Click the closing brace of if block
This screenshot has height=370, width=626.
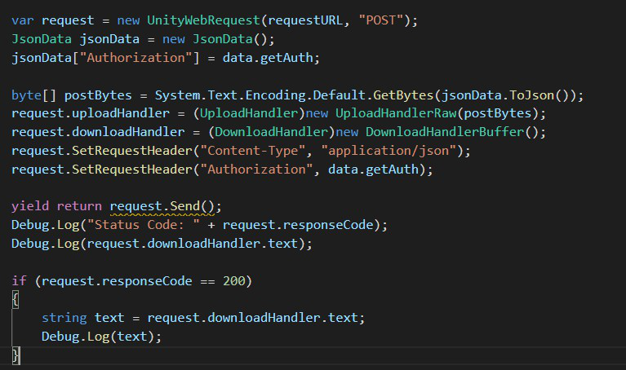click(x=16, y=355)
